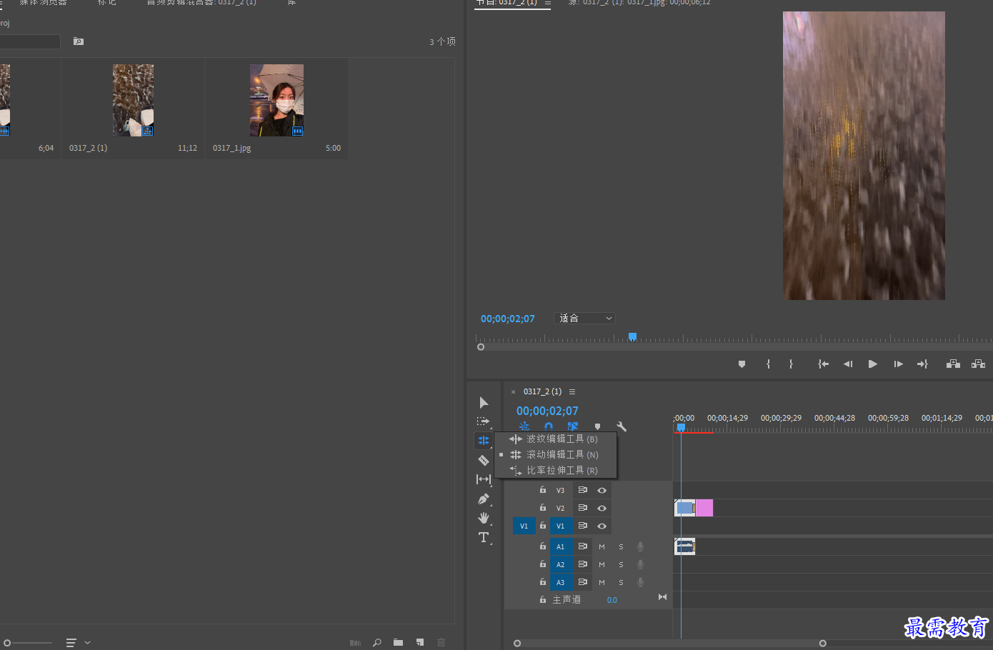993x650 pixels.
Task: Choose 比率拉伸工具 (R) from the flyout
Action: click(555, 470)
